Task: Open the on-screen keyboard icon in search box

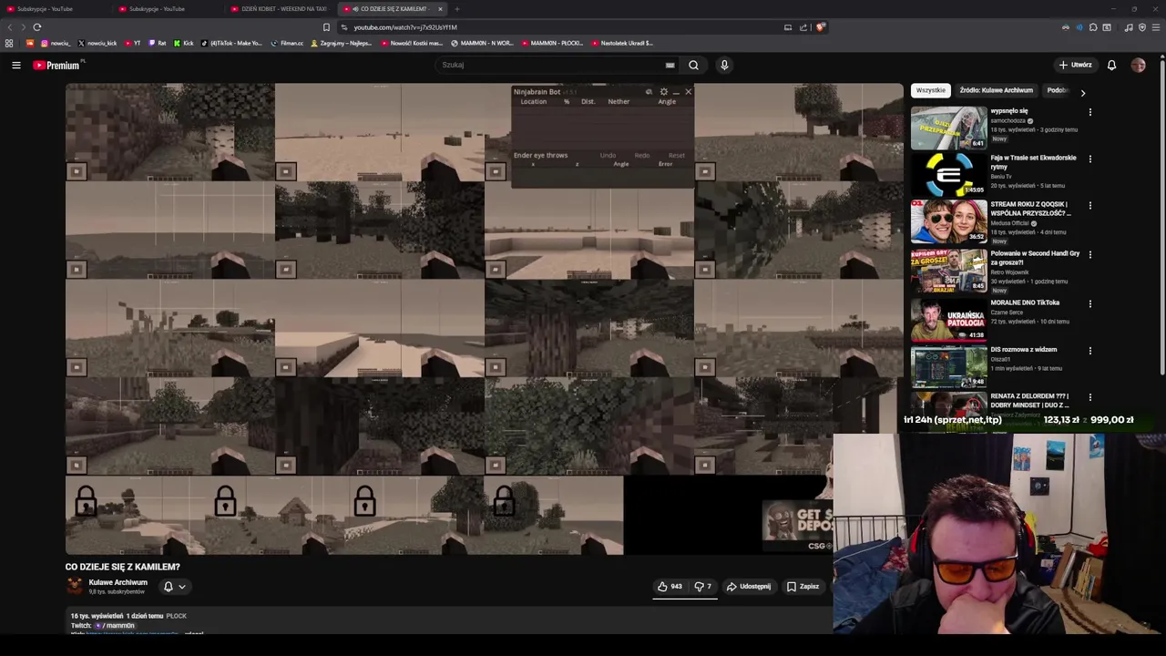Action: 670,65
